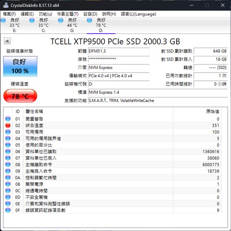Select drive G: status orb at 46 °C
This screenshot has width=231, height=231.
coord(61,21)
